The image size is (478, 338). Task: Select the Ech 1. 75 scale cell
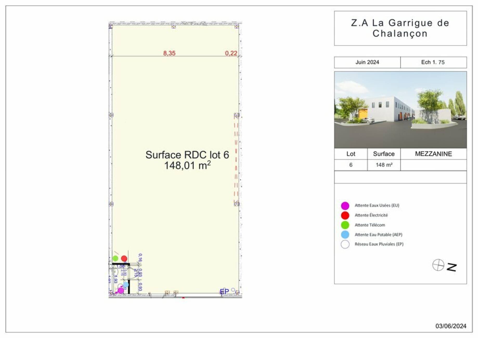pyautogui.click(x=433, y=62)
